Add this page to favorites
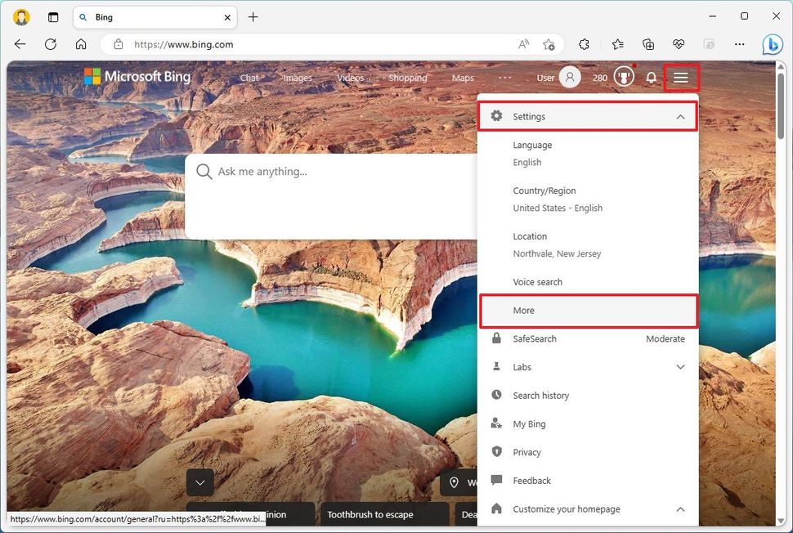The width and height of the screenshot is (793, 533). (x=549, y=44)
